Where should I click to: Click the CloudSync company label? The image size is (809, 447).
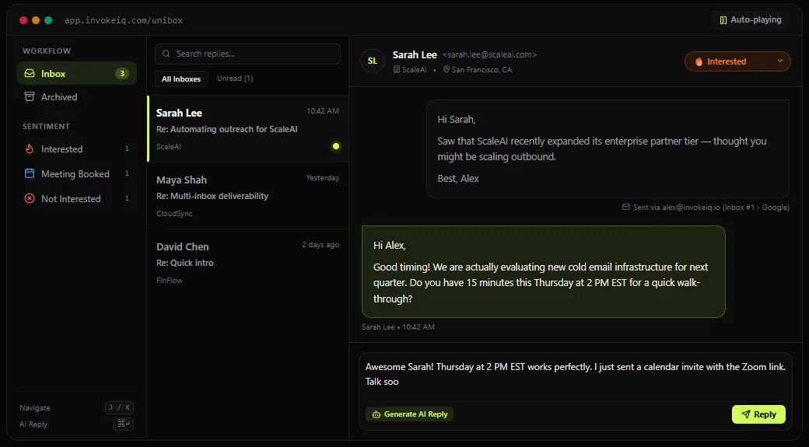click(174, 214)
